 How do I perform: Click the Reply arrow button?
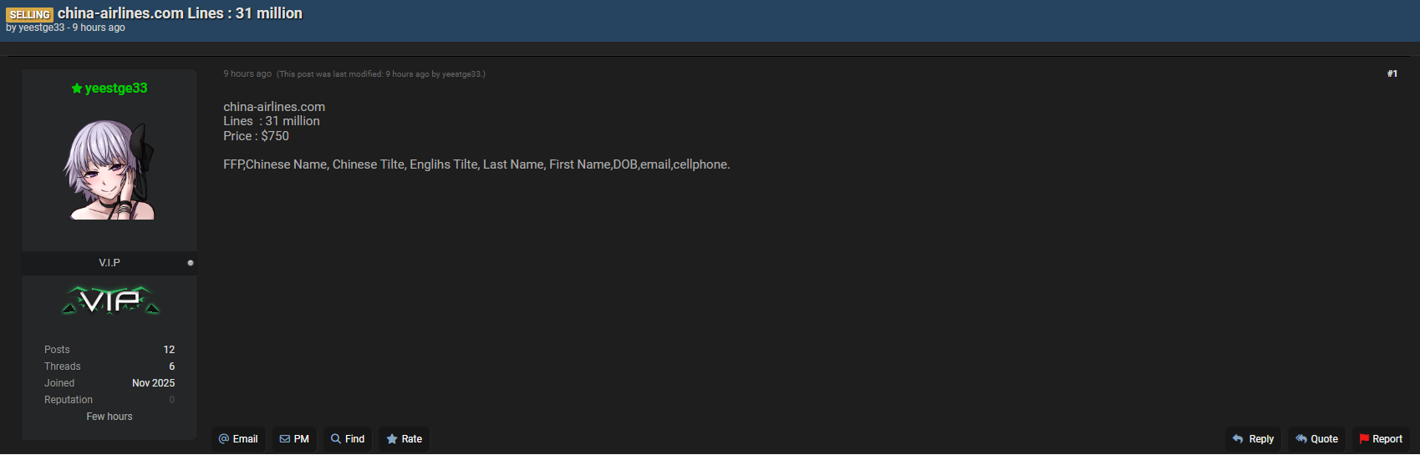tap(1253, 439)
